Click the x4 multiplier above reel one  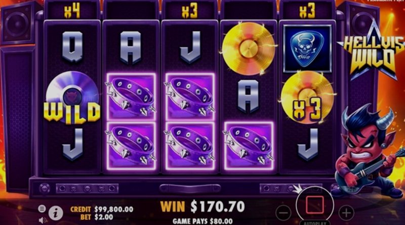pos(72,11)
